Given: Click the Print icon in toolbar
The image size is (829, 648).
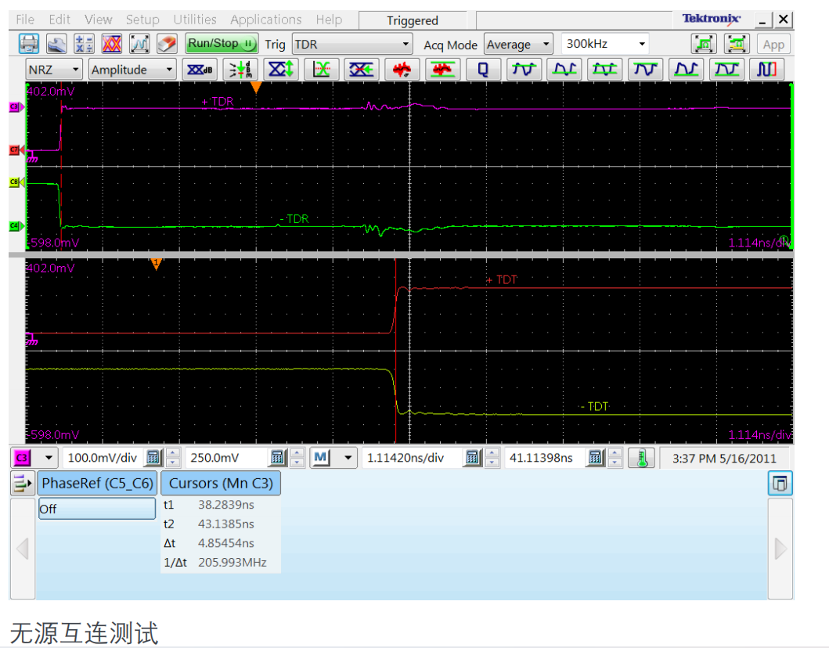Looking at the screenshot, I should point(29,45).
